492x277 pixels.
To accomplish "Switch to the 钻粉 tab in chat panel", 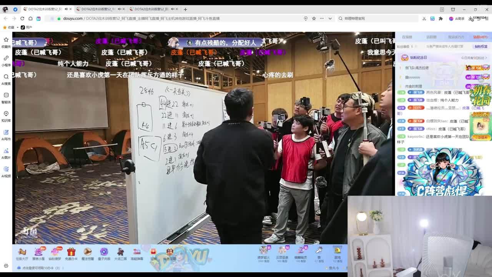I will (480, 37).
